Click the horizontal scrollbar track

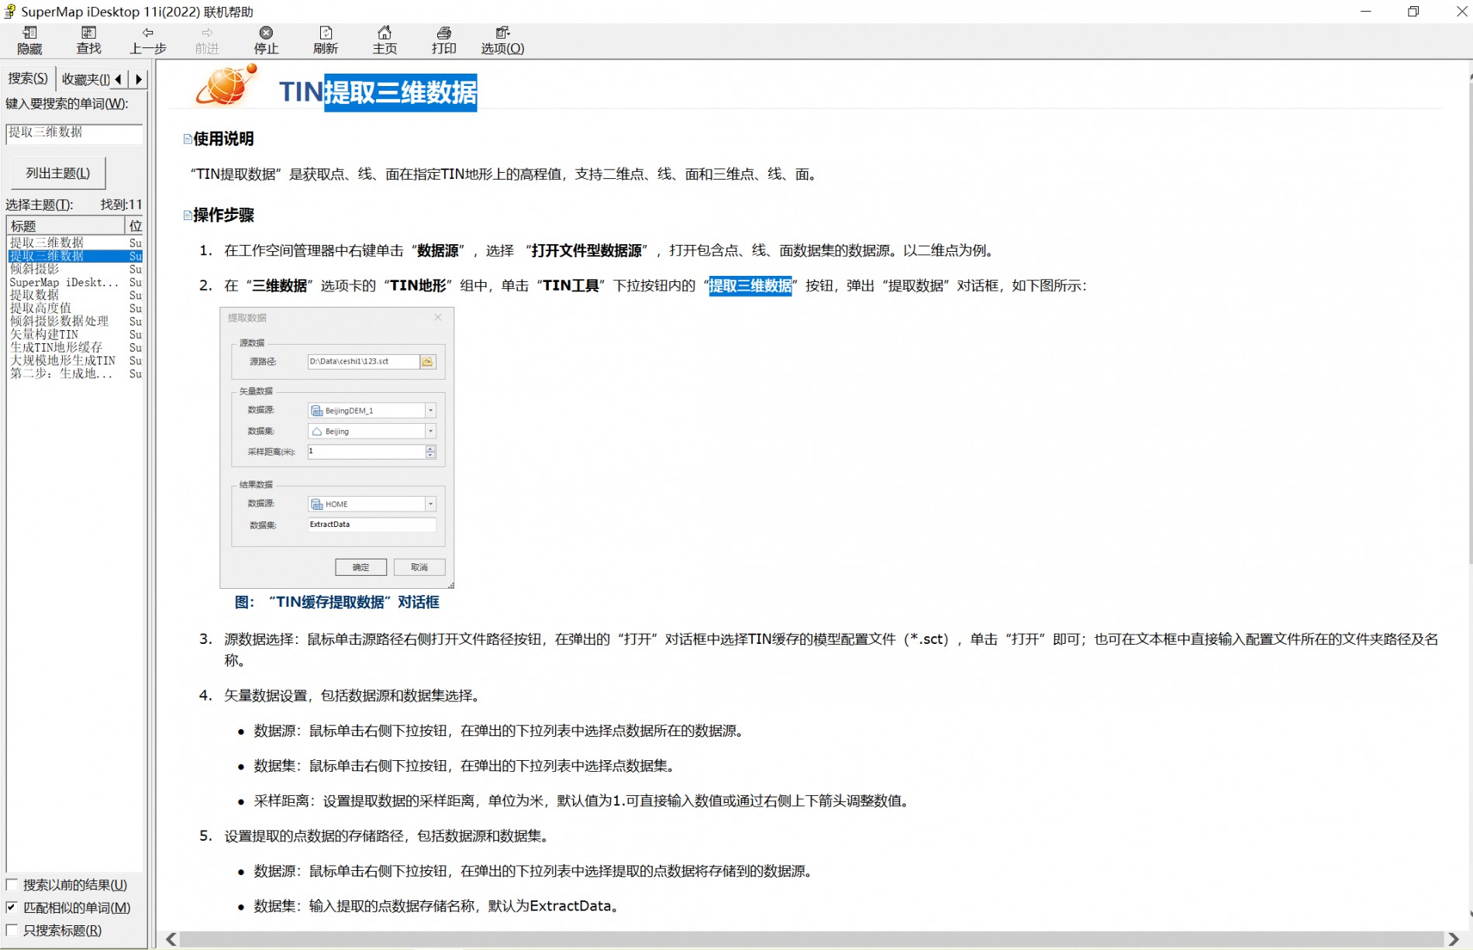[x=812, y=939]
